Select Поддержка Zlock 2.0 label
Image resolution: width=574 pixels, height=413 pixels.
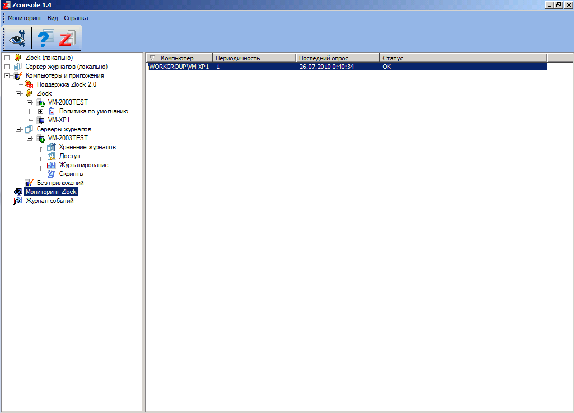(67, 84)
